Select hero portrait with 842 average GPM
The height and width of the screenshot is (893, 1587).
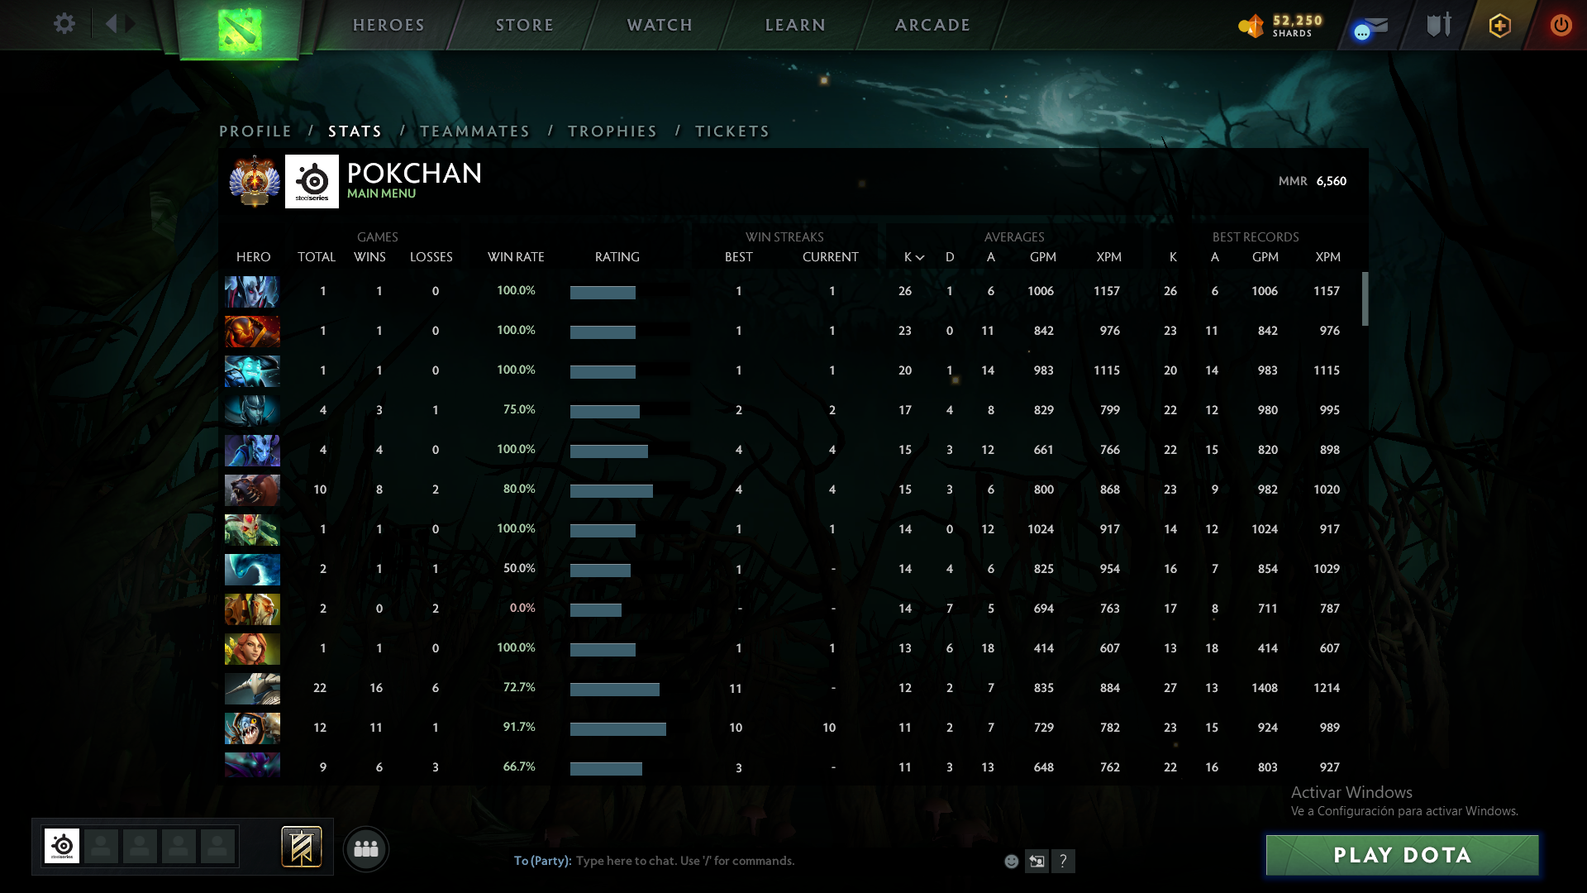pyautogui.click(x=252, y=331)
